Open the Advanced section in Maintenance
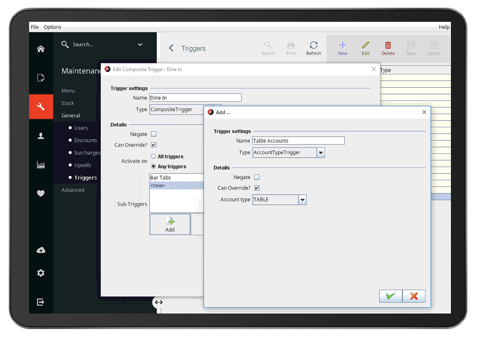This screenshot has width=479, height=341. click(73, 190)
